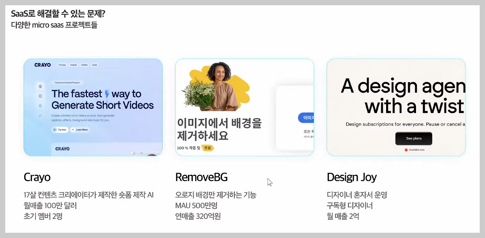The height and width of the screenshot is (238, 485).
Task: Open the Insights nav item in Crayo card
Action: coord(74,65)
